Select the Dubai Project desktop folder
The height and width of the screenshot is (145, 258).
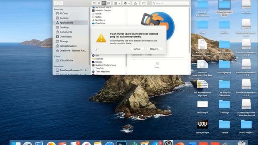click(x=246, y=126)
